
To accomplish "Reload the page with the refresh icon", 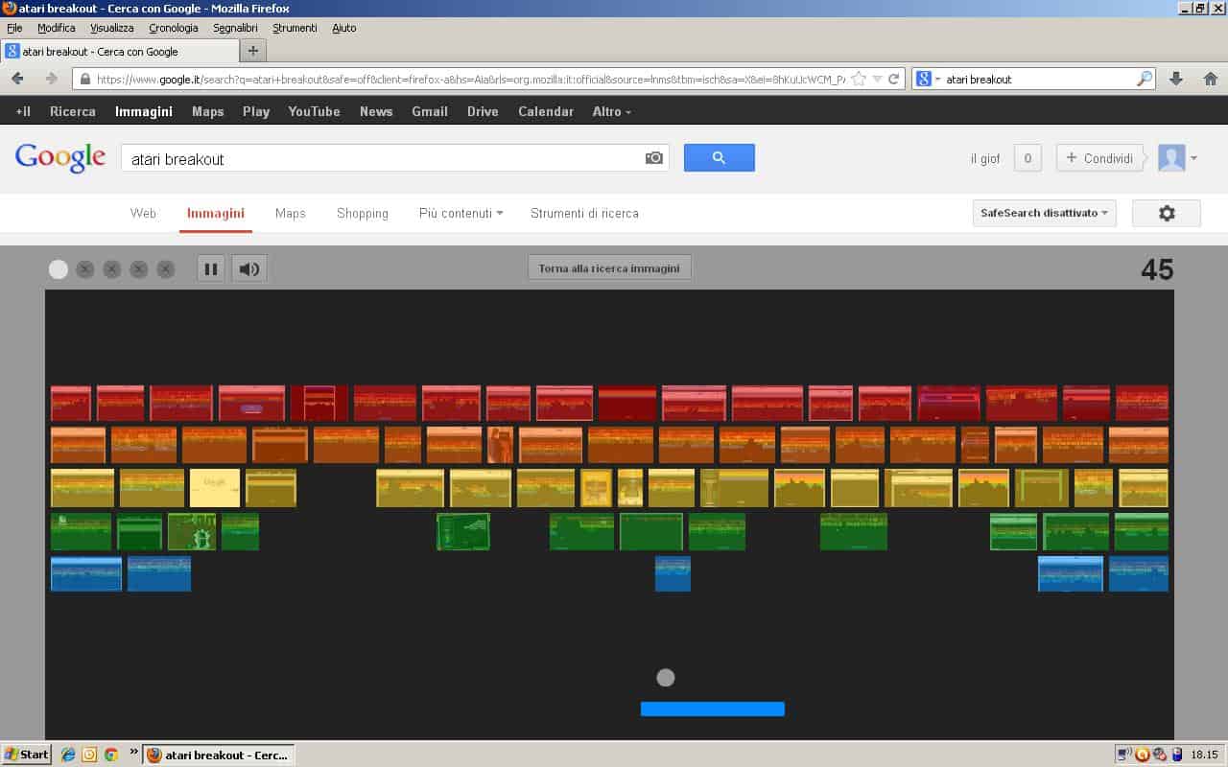I will tap(893, 79).
